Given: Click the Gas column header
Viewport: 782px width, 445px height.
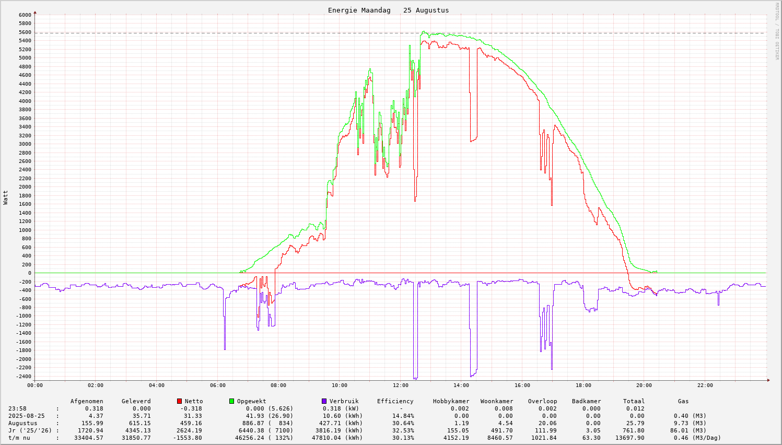Looking at the screenshot, I should pos(683,401).
